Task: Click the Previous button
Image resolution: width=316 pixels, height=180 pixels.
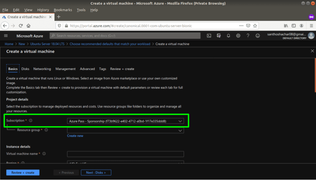Action: click(x=66, y=173)
